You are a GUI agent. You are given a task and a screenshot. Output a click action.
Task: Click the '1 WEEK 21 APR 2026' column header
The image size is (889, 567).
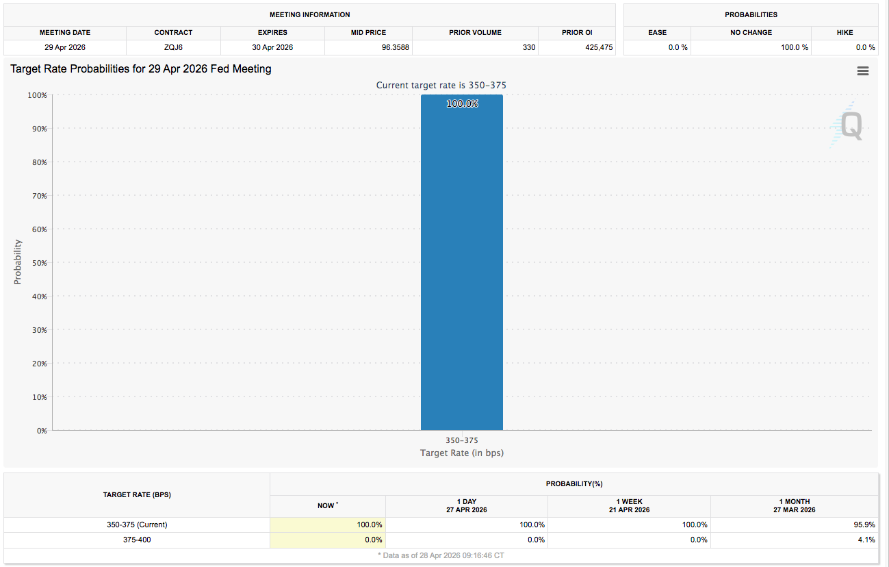[629, 506]
